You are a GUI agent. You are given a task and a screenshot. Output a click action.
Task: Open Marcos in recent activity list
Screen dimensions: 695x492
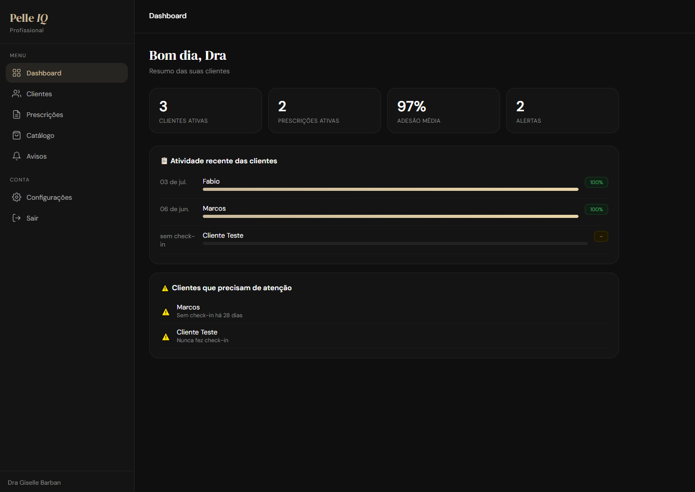(x=214, y=209)
